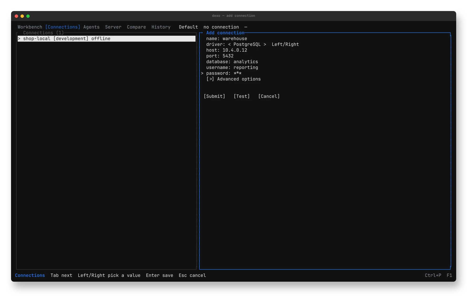Open the Agents tab
Viewport: 473px width, 304px height.
coord(91,27)
